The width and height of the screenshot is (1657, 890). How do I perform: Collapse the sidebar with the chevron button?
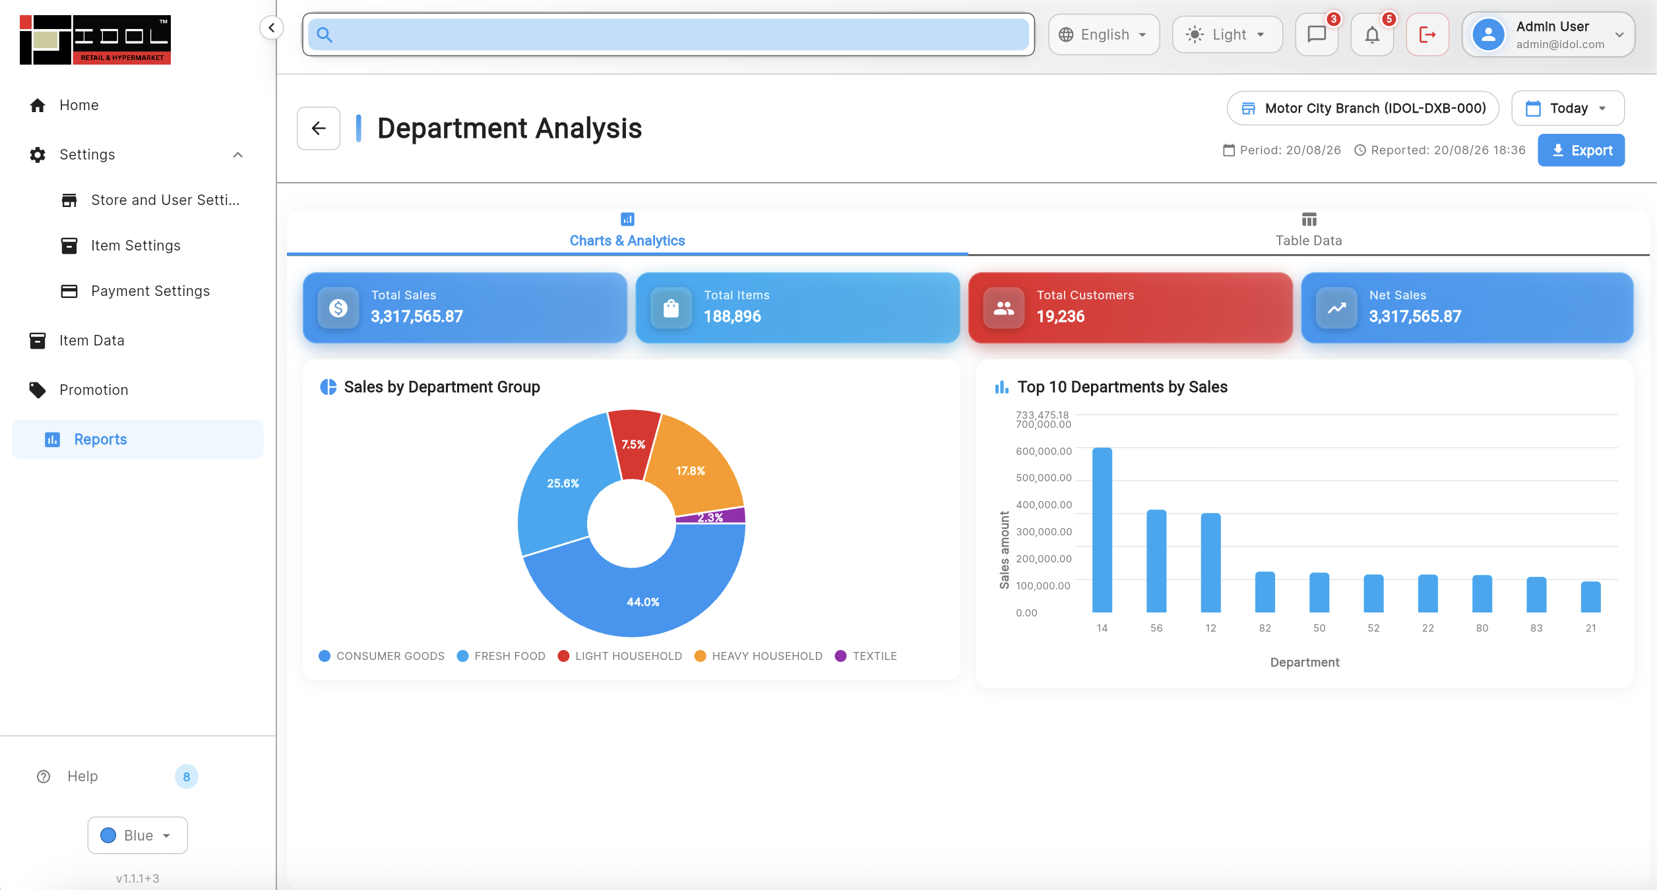coord(271,28)
